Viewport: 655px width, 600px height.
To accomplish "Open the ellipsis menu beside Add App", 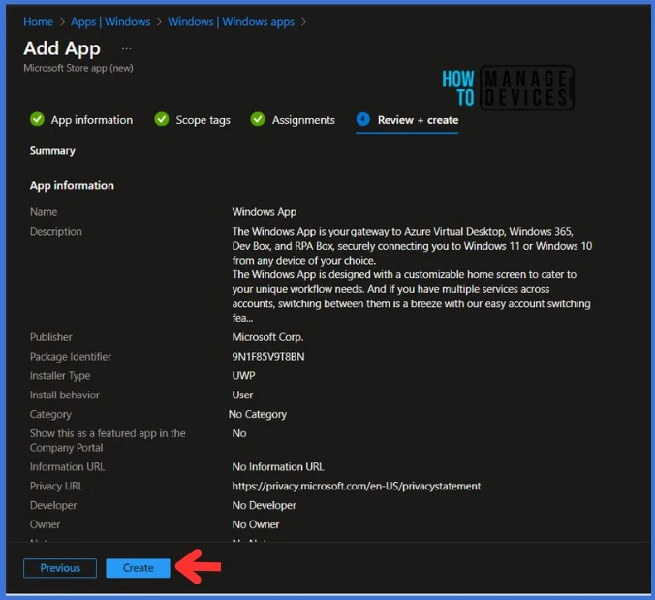I will pyautogui.click(x=126, y=48).
